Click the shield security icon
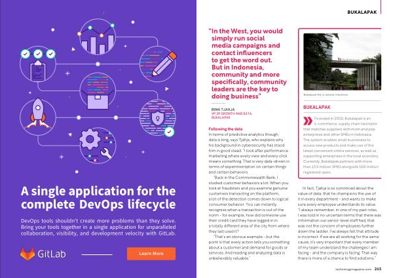393x278 pixels. coord(158,117)
